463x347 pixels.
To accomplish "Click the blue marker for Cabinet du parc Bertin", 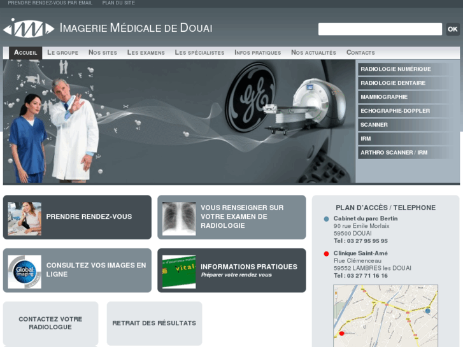I will [x=327, y=219].
